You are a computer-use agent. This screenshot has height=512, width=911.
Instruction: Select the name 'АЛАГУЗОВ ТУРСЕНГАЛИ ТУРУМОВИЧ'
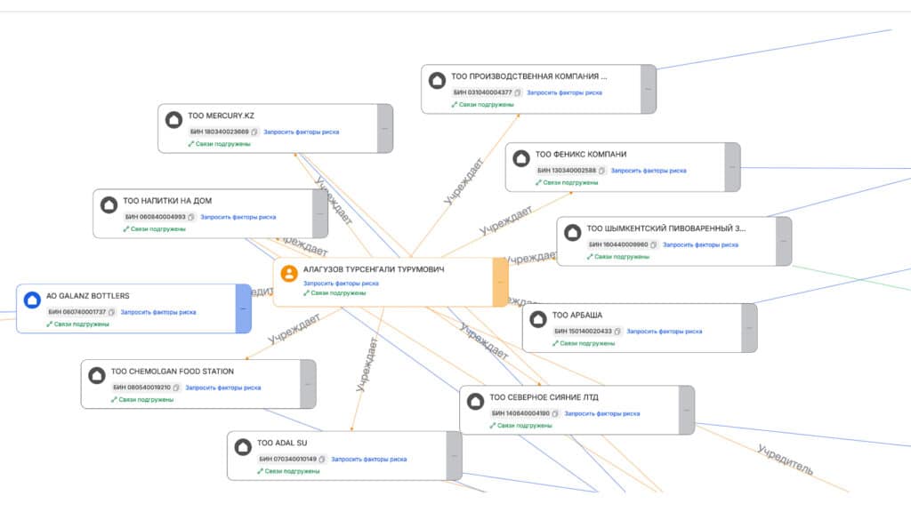(374, 269)
